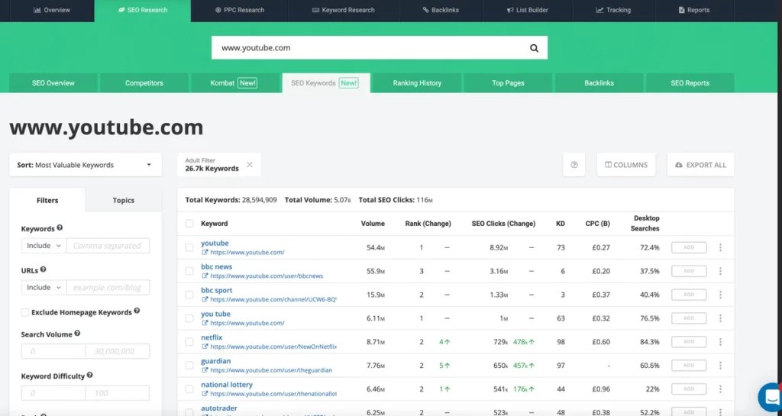
Task: Tick the checkbox for you tube keyword
Action: (189, 318)
